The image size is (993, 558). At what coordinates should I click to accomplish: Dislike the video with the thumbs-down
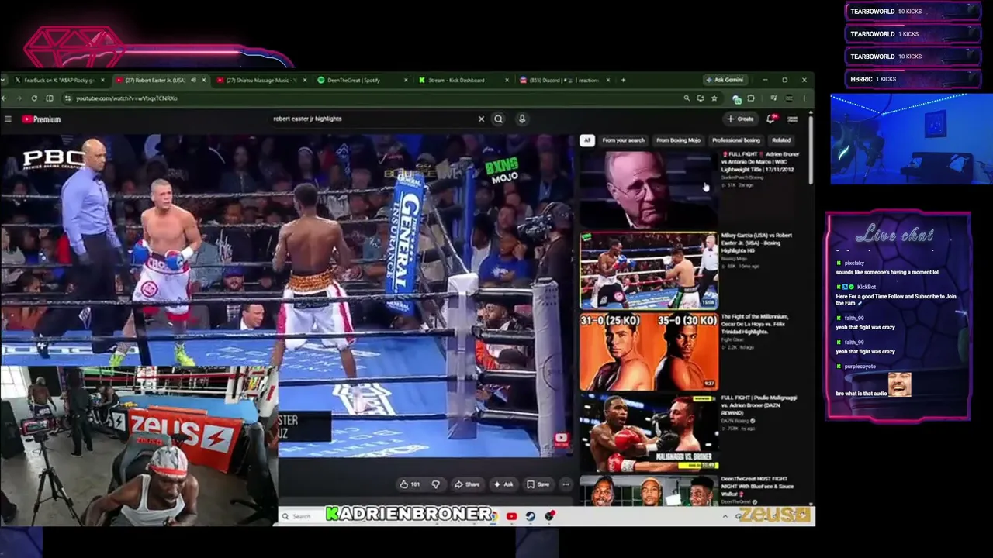click(x=435, y=484)
